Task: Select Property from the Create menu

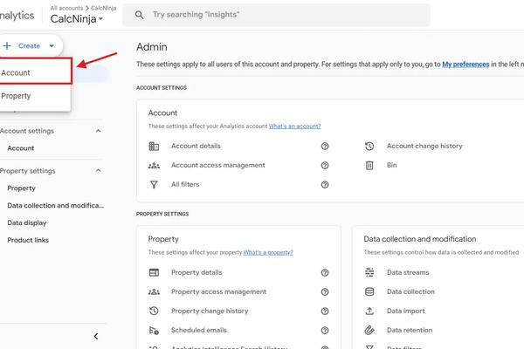Action: pyautogui.click(x=35, y=96)
